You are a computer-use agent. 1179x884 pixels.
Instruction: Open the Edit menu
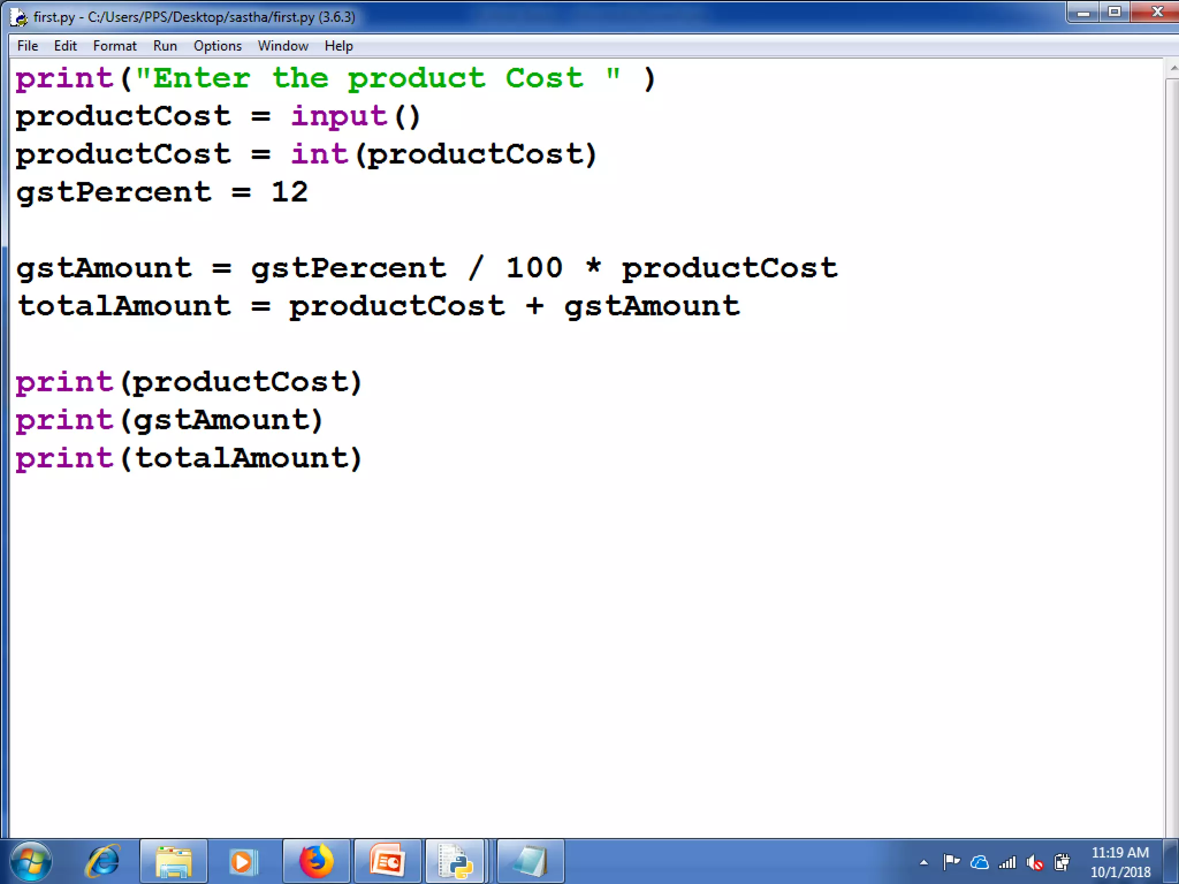point(65,46)
